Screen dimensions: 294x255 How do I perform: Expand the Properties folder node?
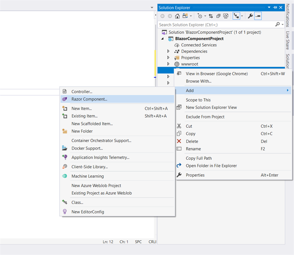point(168,57)
